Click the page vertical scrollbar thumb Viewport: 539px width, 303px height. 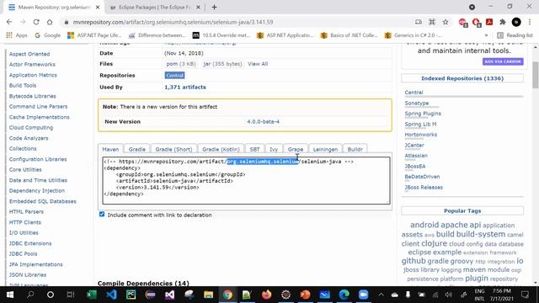click(x=536, y=75)
